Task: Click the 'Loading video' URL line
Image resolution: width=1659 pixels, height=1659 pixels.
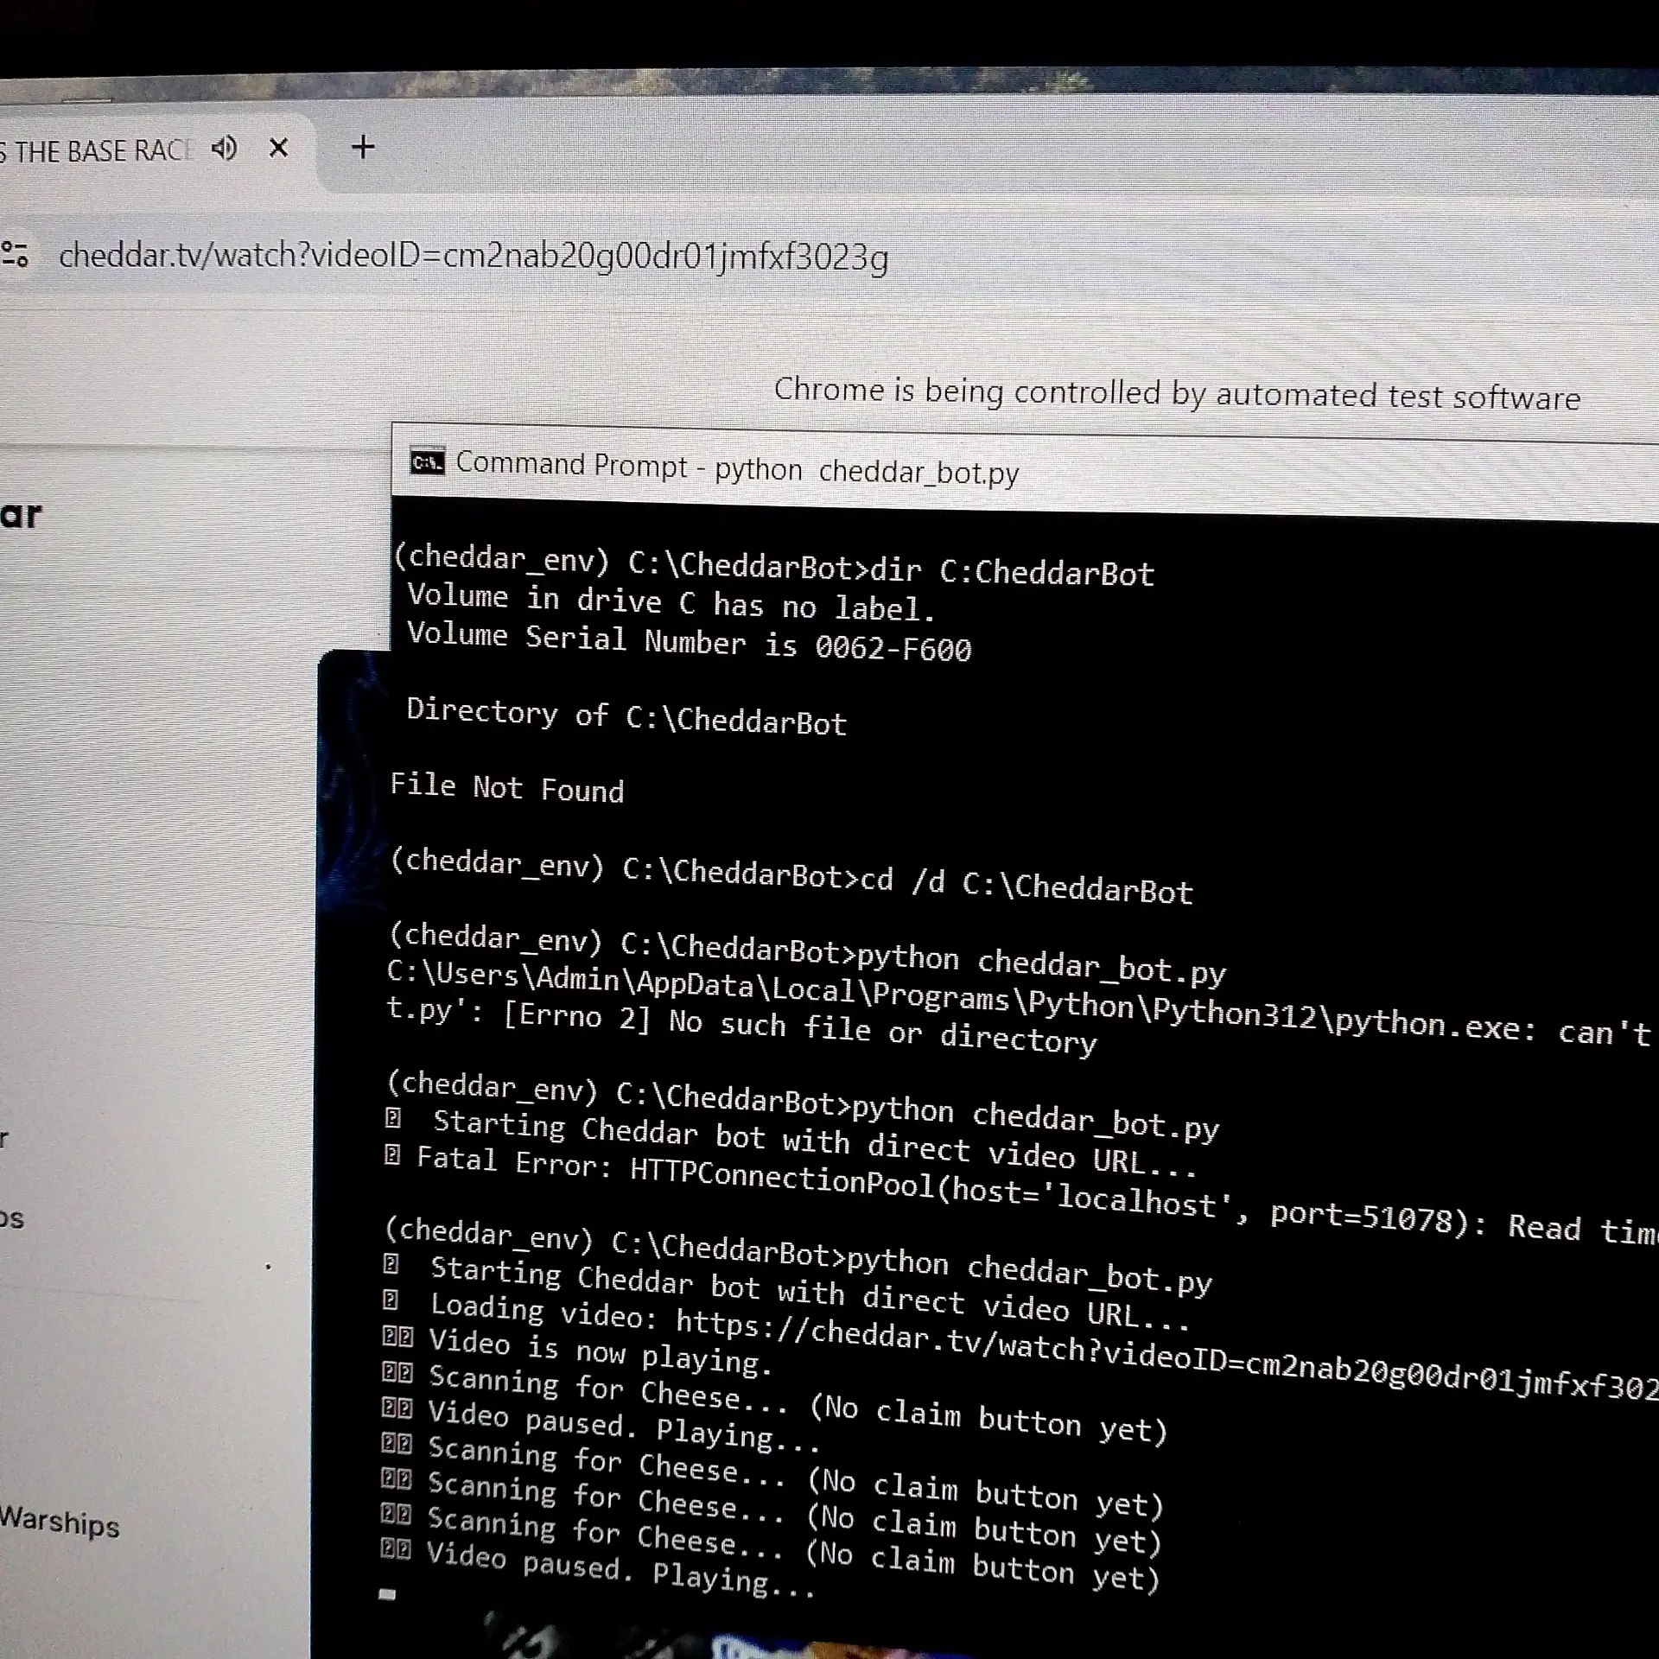Action: pos(1021,1344)
